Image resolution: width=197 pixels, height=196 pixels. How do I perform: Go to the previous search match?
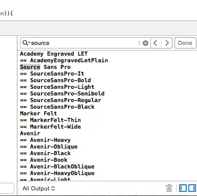(156, 43)
